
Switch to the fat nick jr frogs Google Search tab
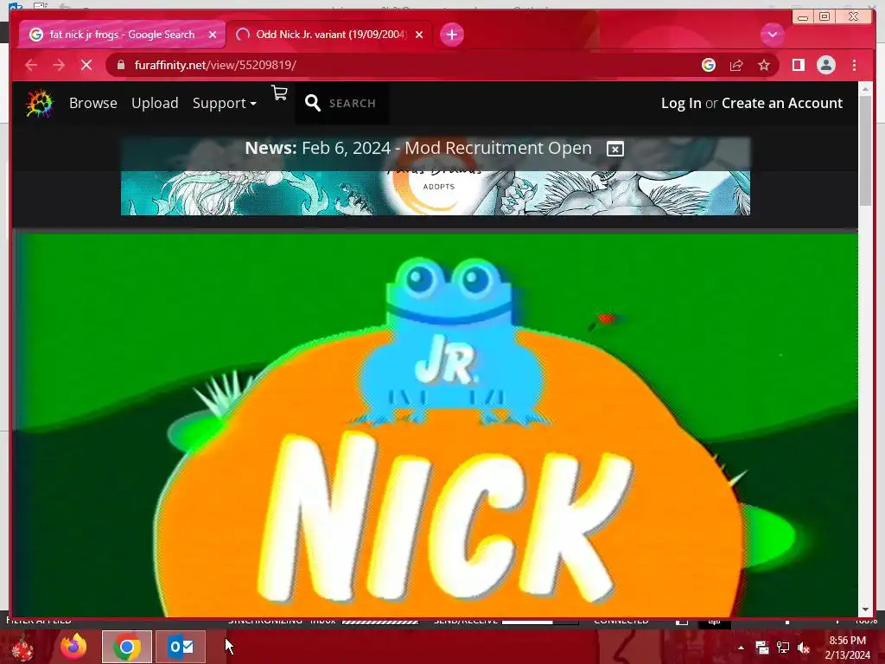[121, 35]
